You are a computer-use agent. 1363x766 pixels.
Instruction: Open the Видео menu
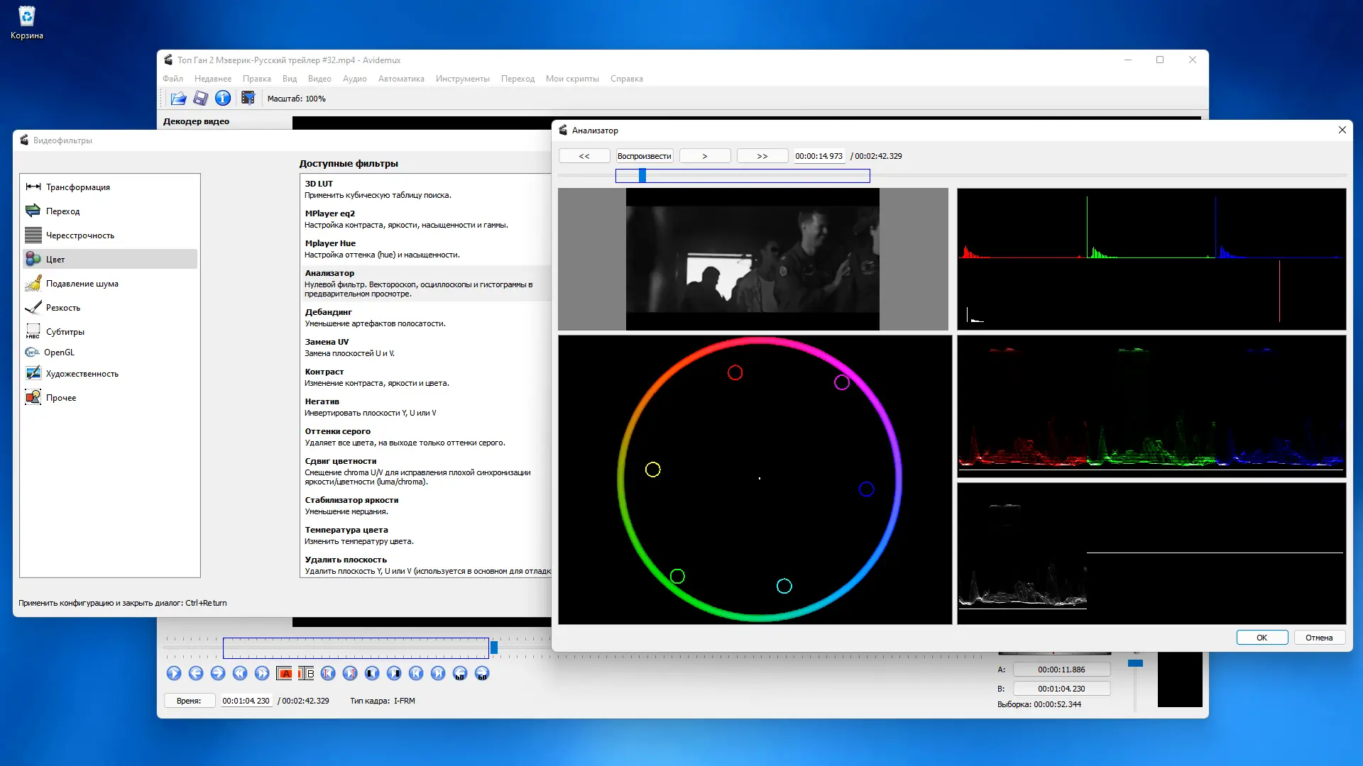pyautogui.click(x=319, y=79)
